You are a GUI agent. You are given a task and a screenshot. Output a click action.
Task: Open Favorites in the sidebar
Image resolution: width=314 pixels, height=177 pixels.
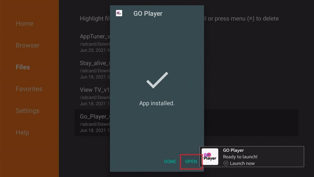coord(29,89)
